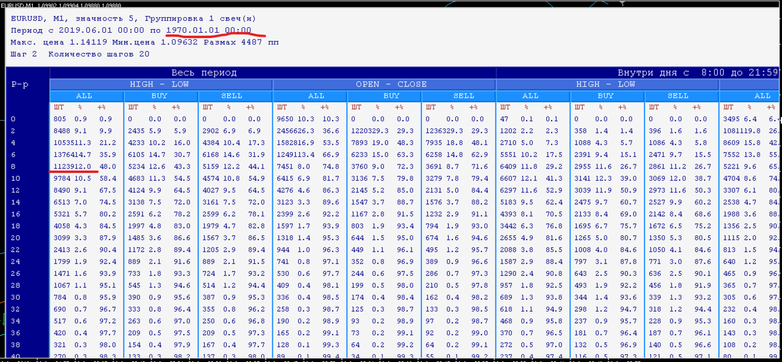Click the 'Шаг 2' text

24,54
